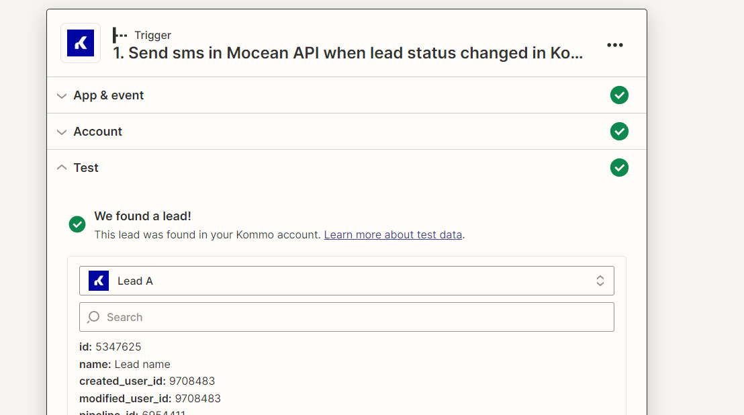
Task: Select the Test section header
Action: click(86, 167)
